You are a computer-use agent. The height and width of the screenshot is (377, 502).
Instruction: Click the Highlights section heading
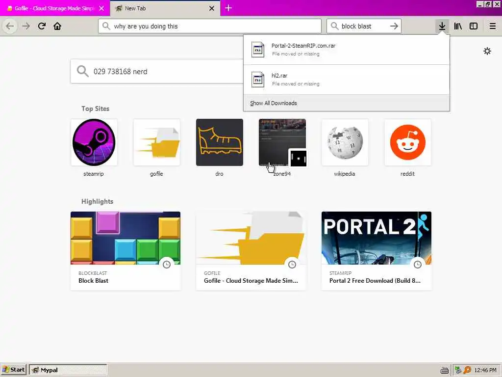point(98,201)
